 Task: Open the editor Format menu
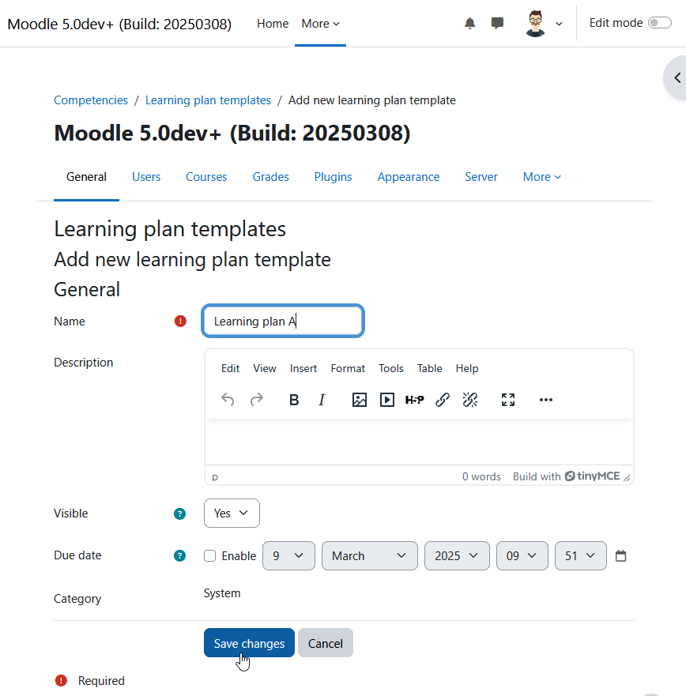(x=348, y=368)
